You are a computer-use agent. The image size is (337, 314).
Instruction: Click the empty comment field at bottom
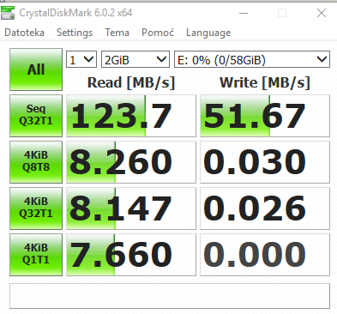pos(170,296)
